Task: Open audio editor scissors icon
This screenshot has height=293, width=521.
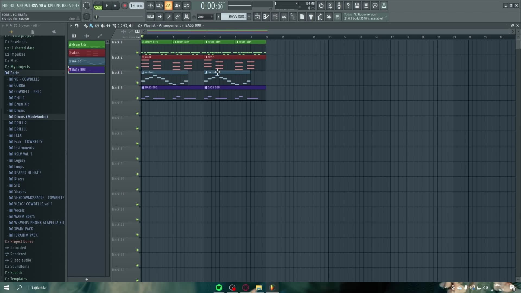Action: pyautogui.click(x=330, y=5)
